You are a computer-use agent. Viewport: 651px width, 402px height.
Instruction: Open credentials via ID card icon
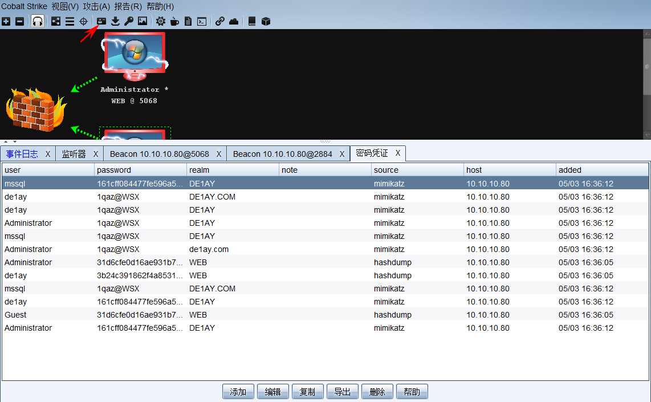coord(101,22)
